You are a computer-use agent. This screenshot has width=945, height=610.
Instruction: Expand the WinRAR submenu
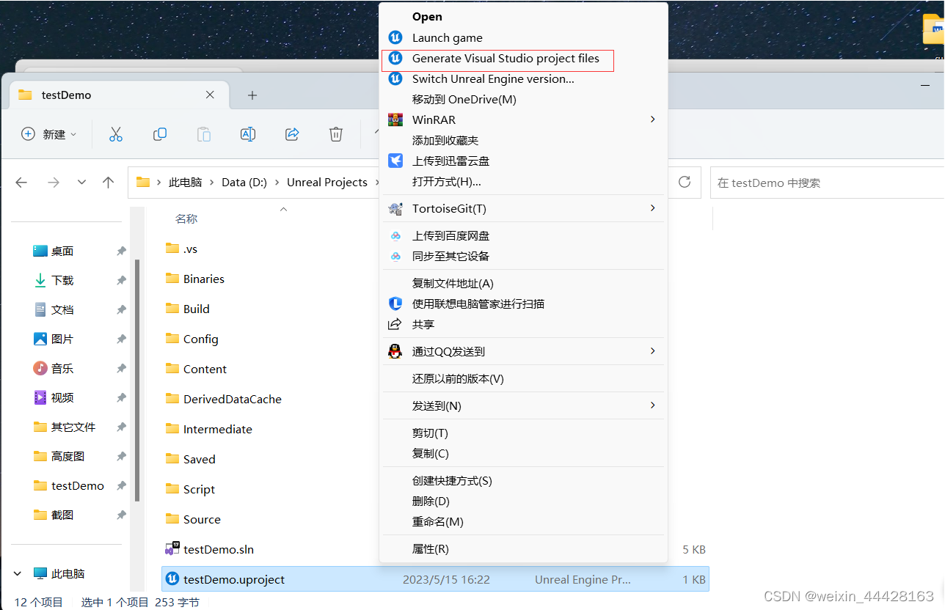click(523, 120)
